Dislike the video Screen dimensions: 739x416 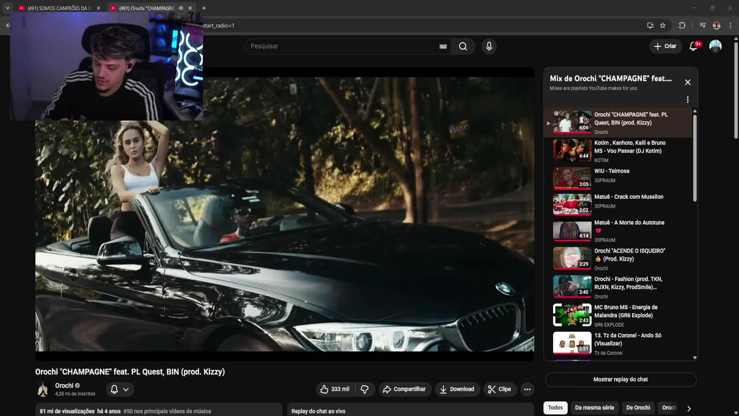pos(364,389)
